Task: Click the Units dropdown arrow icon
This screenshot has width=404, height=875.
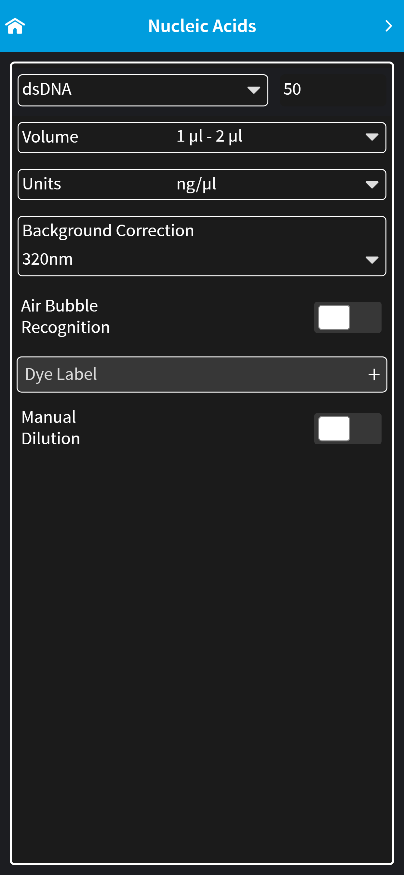Action: (372, 185)
